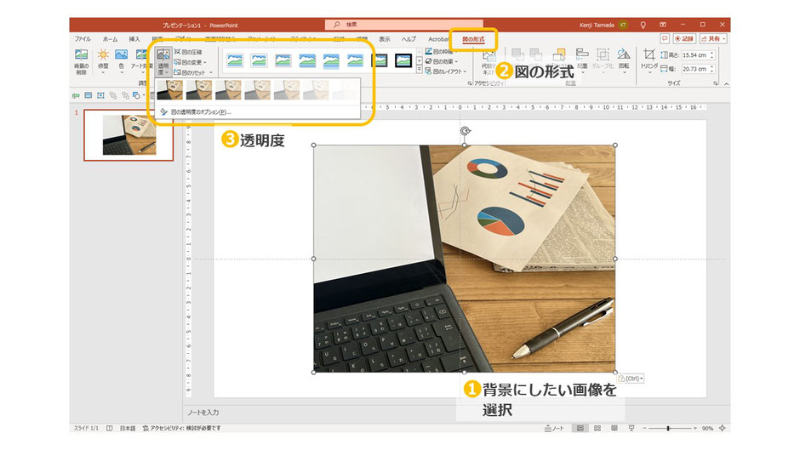This screenshot has width=800, height=450.
Task: Open the サイズ group dialog launcher
Action: click(x=715, y=83)
